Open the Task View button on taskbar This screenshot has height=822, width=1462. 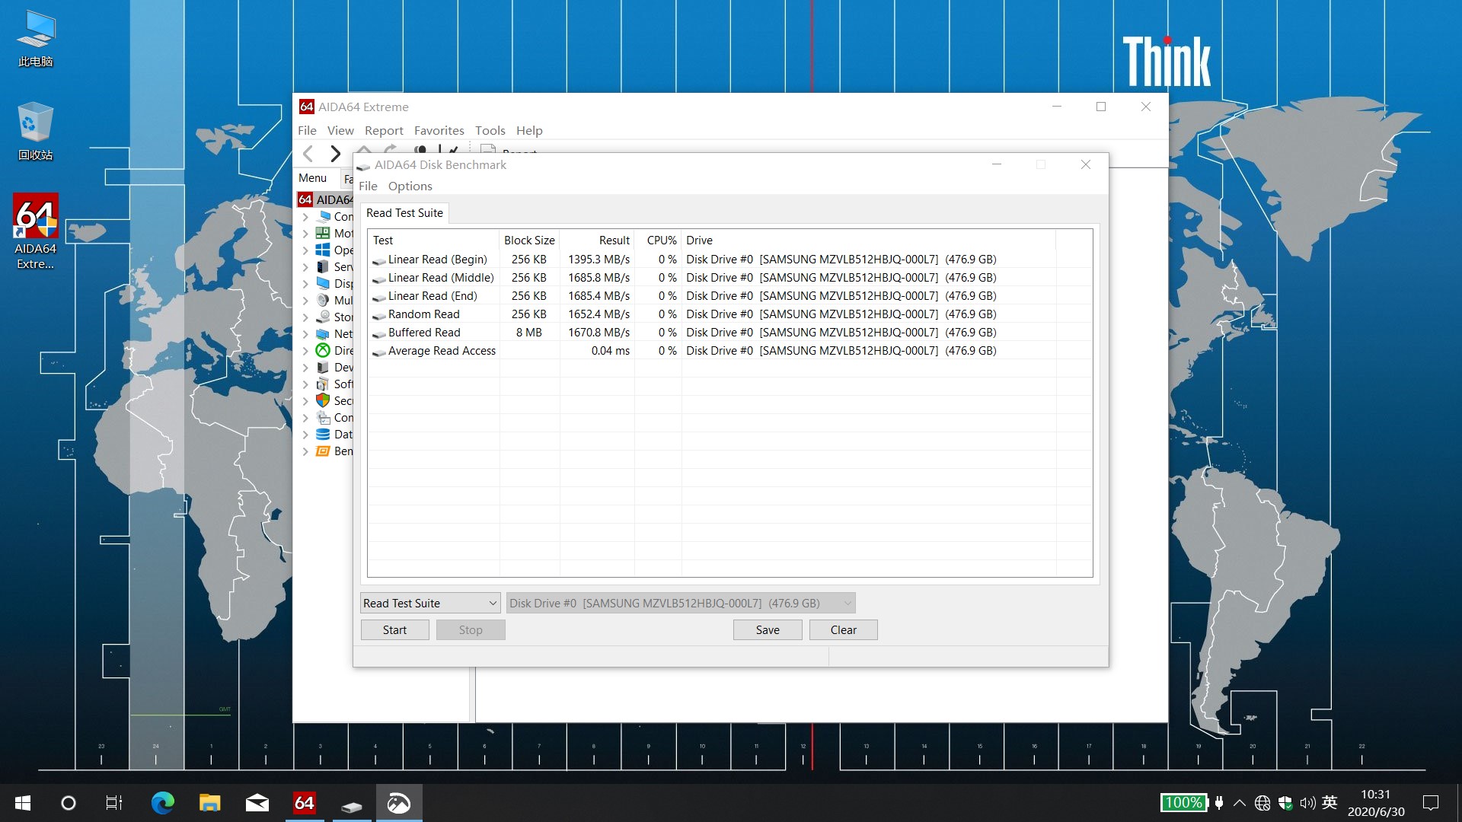tap(114, 803)
